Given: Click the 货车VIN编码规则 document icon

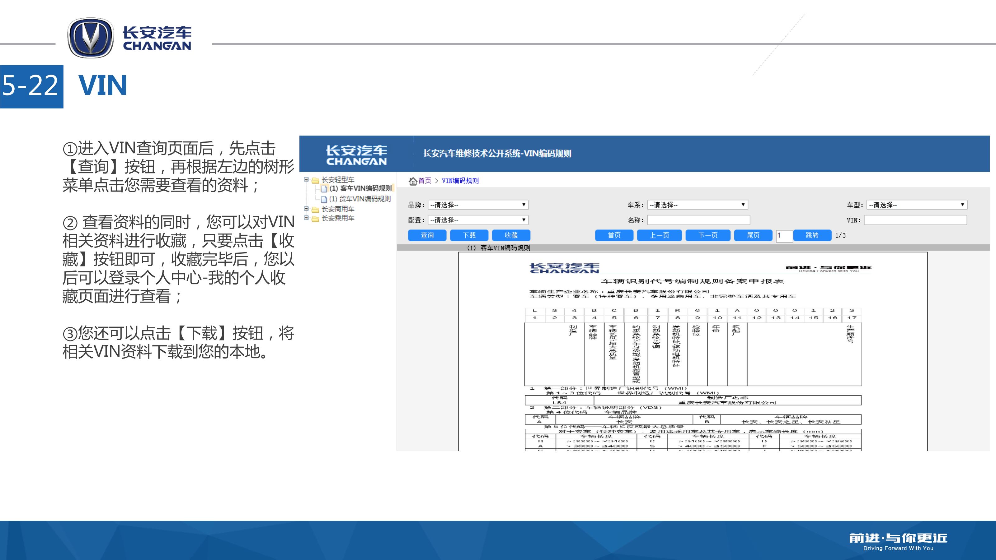Looking at the screenshot, I should click(x=324, y=199).
